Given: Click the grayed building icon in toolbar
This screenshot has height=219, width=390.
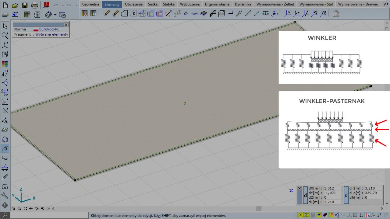Looking at the screenshot, I should (x=336, y=14).
